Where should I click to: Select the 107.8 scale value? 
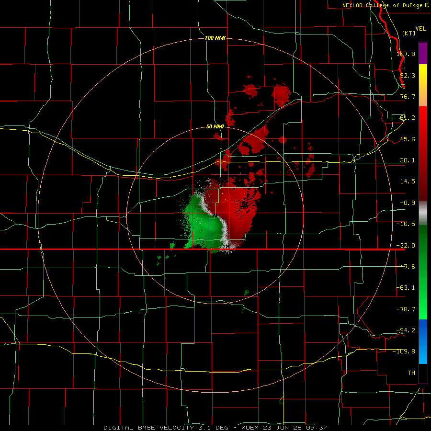406,54
